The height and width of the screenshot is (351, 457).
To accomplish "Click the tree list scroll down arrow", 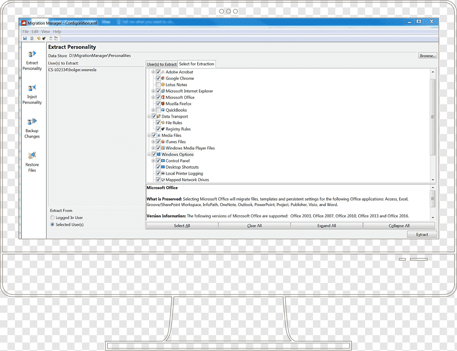I will [x=433, y=180].
